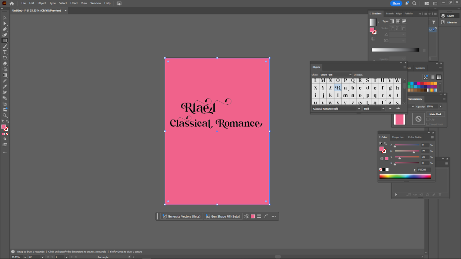Select the Eraser tool

[x=5, y=63]
